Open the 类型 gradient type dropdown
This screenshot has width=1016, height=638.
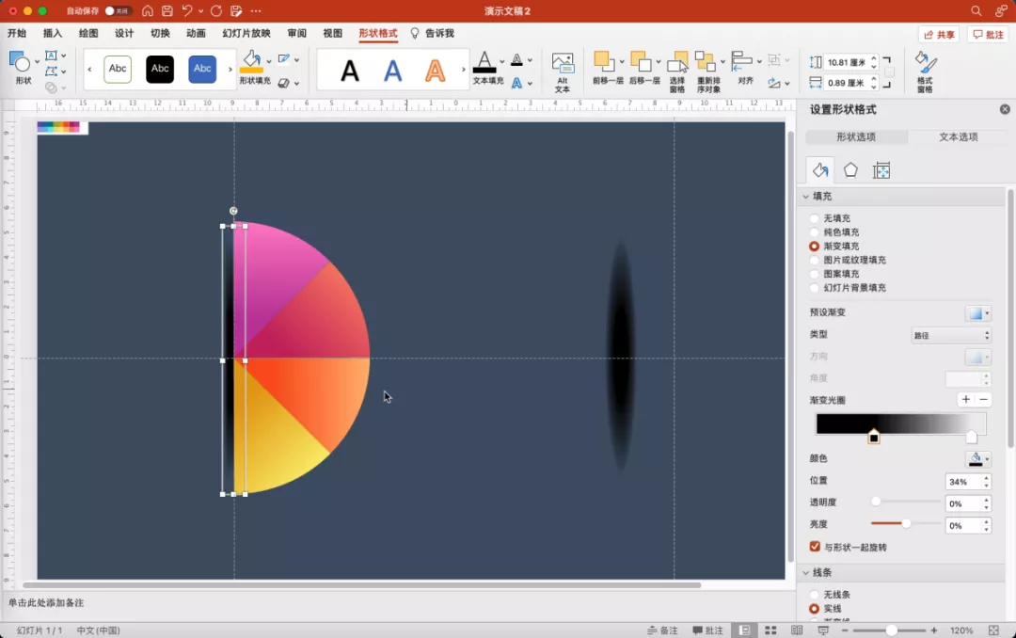coord(951,335)
